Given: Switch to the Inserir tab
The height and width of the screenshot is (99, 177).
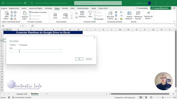Looking at the screenshot, I should point(24,8).
